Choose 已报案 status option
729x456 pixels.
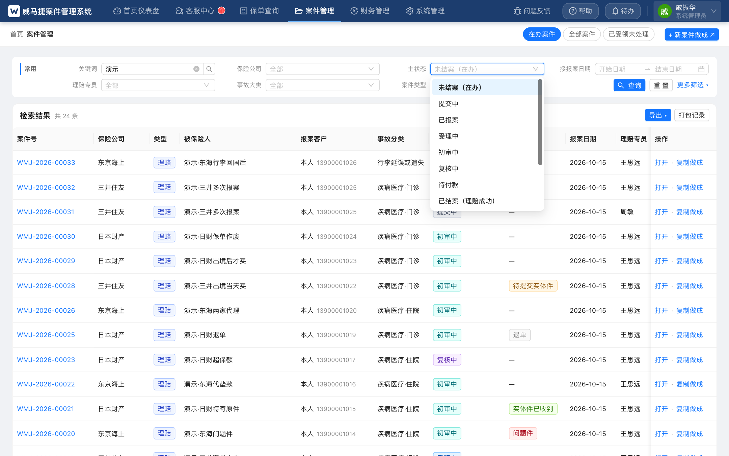(485, 120)
